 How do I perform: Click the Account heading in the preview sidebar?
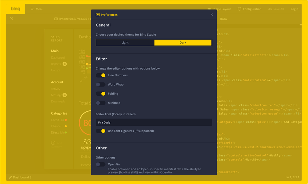[57, 82]
